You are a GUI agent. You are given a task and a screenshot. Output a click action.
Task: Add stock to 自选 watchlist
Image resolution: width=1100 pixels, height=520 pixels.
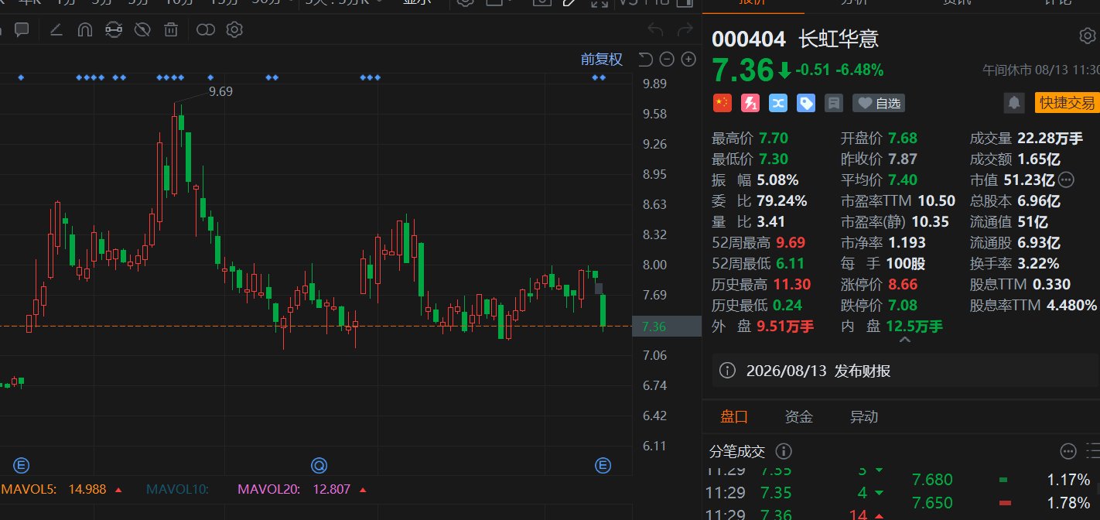click(878, 103)
